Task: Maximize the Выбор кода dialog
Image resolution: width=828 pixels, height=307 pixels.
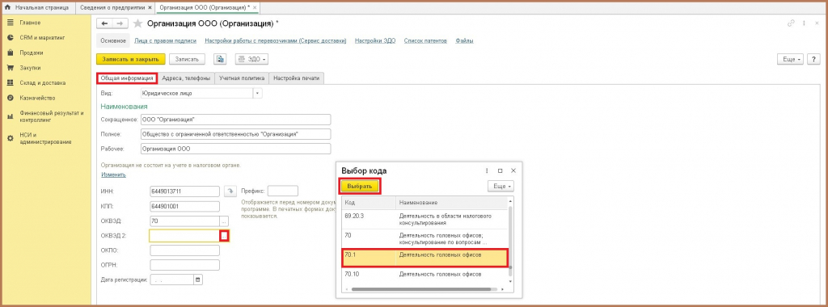Action: 500,171
